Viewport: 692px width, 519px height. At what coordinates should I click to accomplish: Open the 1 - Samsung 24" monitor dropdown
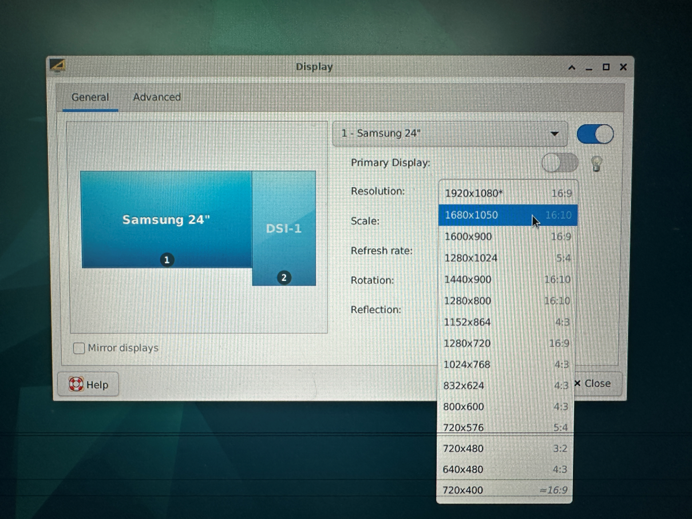click(x=450, y=134)
